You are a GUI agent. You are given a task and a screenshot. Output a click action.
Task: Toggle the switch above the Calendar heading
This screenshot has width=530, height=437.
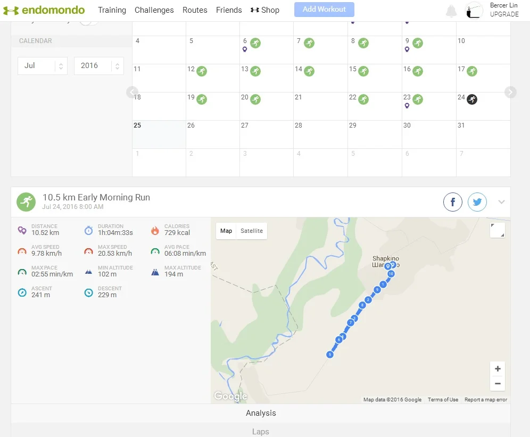pyautogui.click(x=88, y=22)
